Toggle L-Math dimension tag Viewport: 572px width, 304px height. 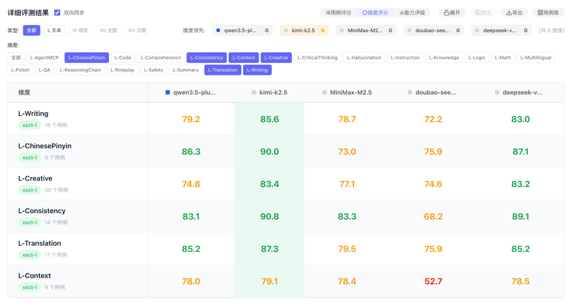(x=503, y=58)
